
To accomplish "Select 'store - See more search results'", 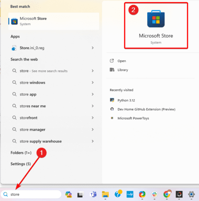I will coord(53,71).
